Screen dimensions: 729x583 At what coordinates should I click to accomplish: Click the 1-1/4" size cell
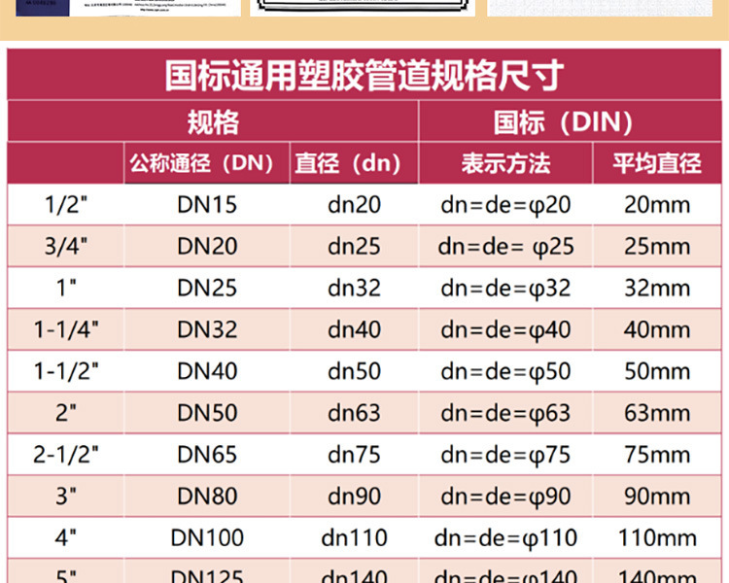[66, 330]
